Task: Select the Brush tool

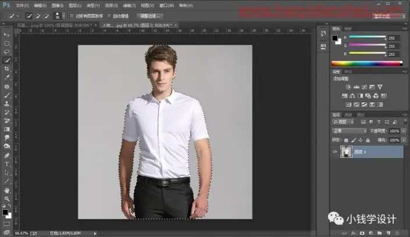Action: [7, 95]
